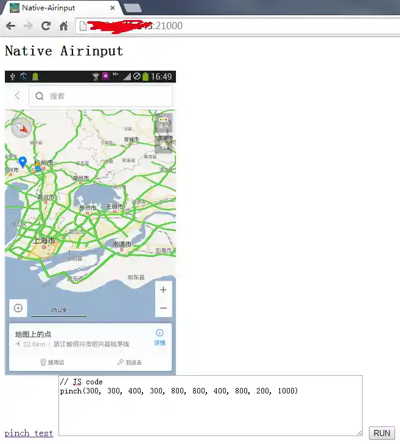This screenshot has height=444, width=400.
Task: Tap the 宣城市 label on map
Action: [x=132, y=139]
